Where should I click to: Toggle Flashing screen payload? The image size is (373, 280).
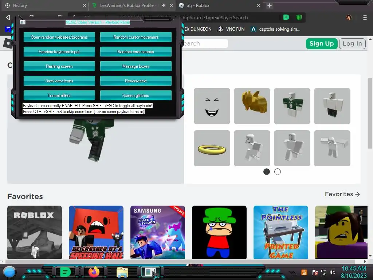(59, 66)
